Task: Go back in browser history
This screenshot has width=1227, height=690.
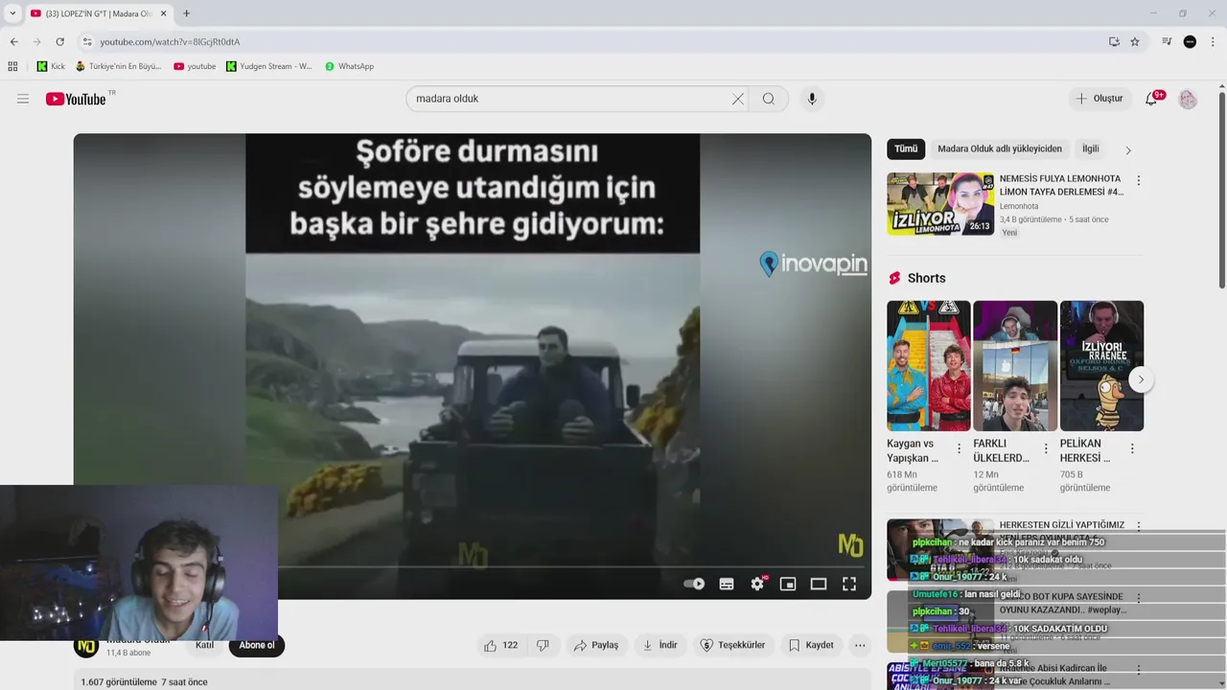Action: [13, 41]
